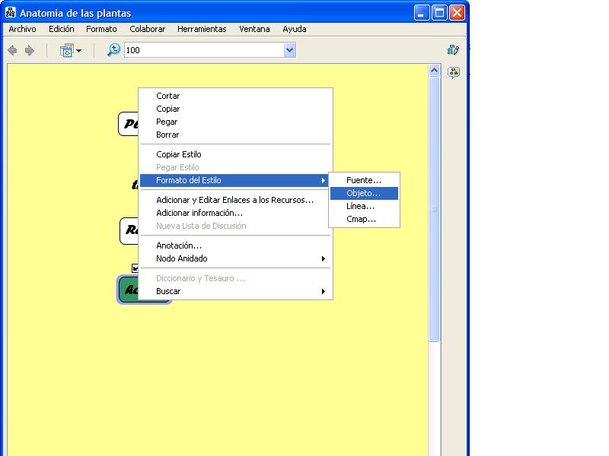Click the zoom magnifier icon

(113, 50)
